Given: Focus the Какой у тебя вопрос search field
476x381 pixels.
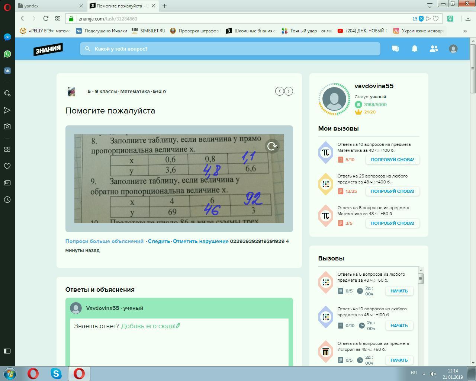Looking at the screenshot, I should click(230, 49).
